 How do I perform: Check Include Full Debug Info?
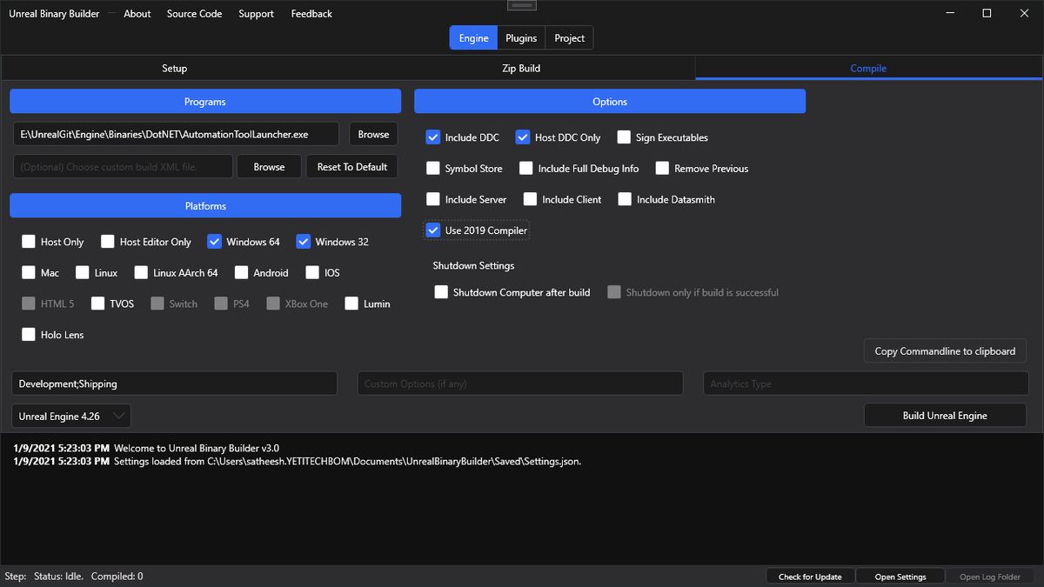coord(525,168)
